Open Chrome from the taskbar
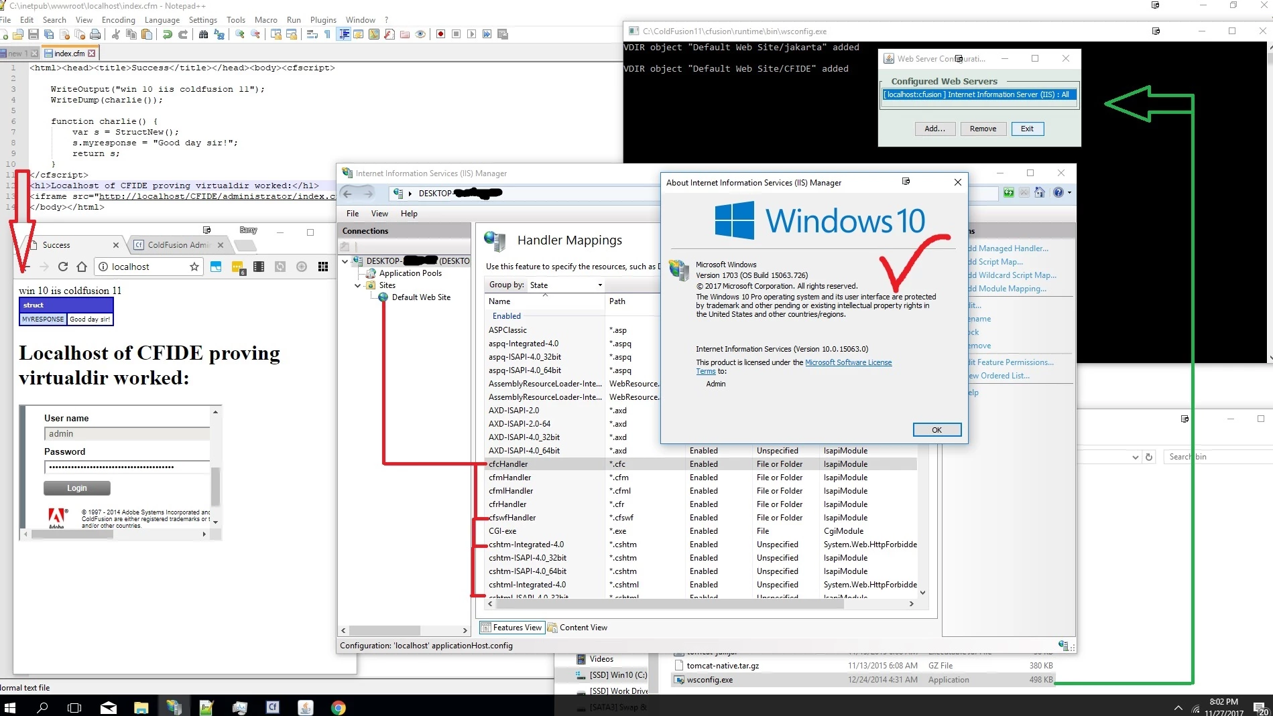This screenshot has width=1273, height=716. pyautogui.click(x=338, y=707)
